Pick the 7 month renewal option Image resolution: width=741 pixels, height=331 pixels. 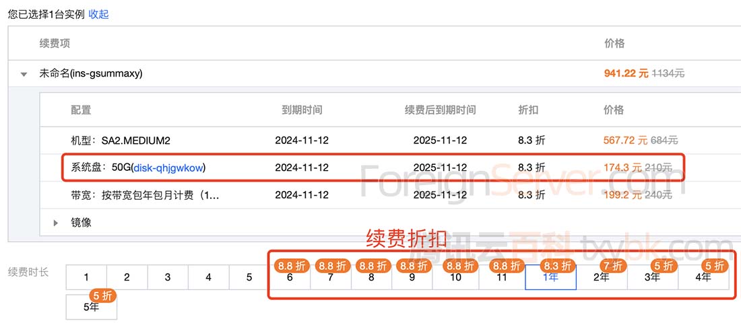click(x=331, y=277)
